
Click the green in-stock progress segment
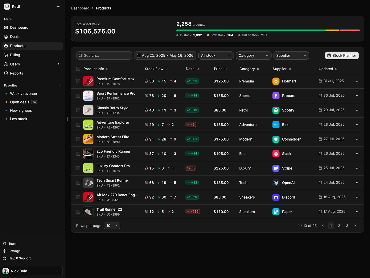[x=251, y=30]
